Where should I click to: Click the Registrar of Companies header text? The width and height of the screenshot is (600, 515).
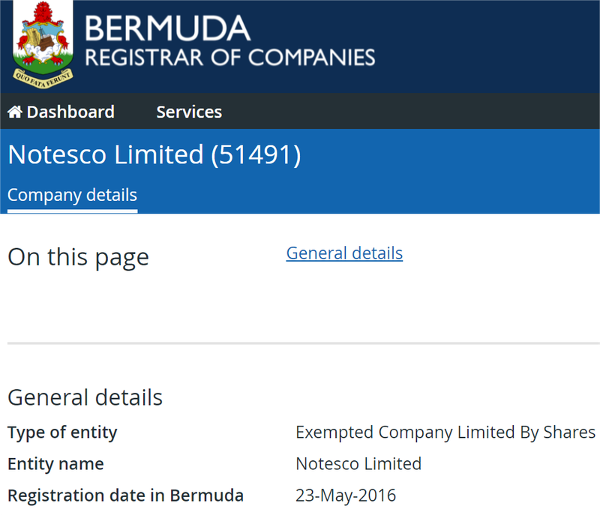point(230,58)
